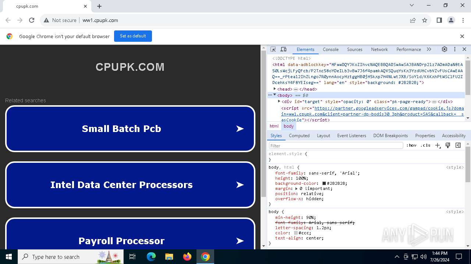Close the cpupk.com tab
This screenshot has width=471, height=264.
click(85, 6)
